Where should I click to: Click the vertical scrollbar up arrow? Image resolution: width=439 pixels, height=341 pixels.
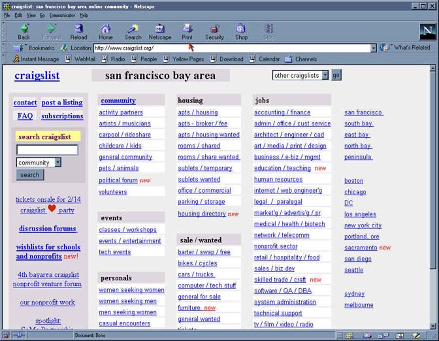[433, 68]
